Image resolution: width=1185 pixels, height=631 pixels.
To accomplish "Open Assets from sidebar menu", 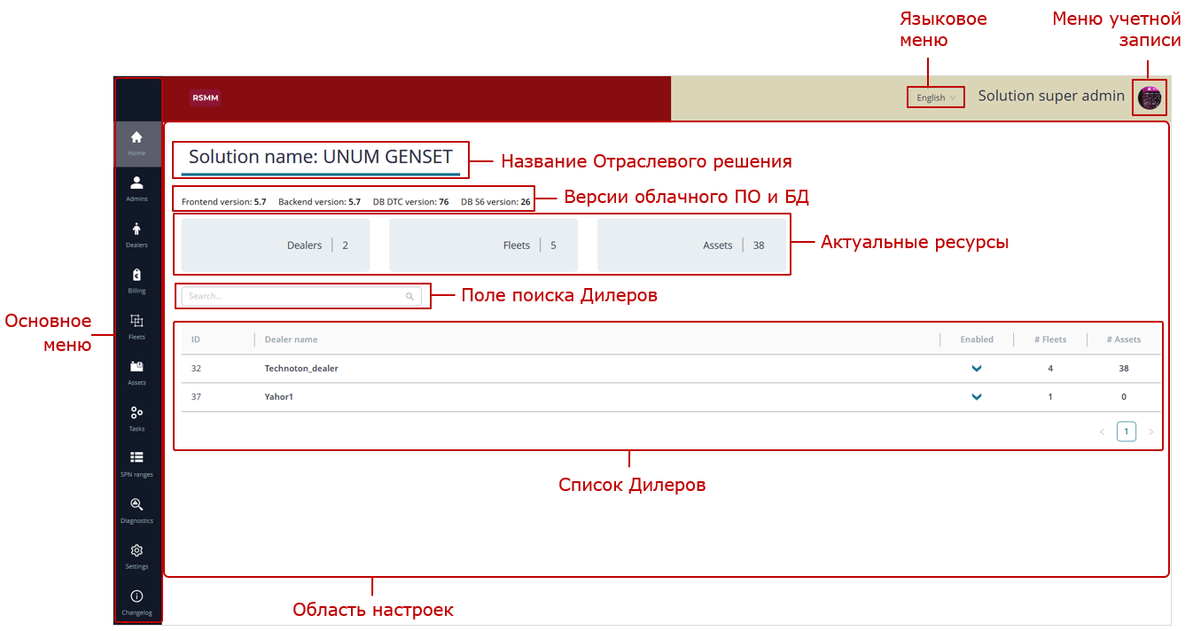I will [x=136, y=371].
